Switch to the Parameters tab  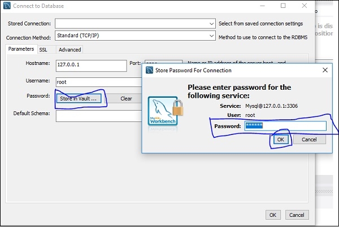point(20,50)
